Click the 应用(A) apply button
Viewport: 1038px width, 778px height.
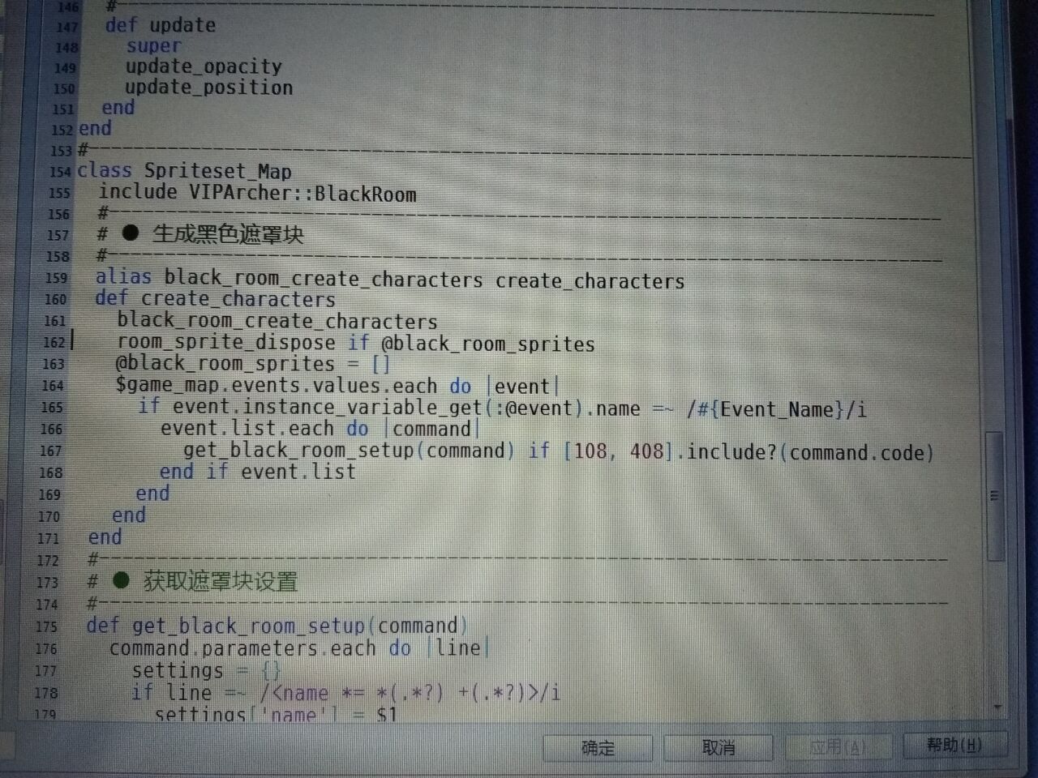pos(838,746)
